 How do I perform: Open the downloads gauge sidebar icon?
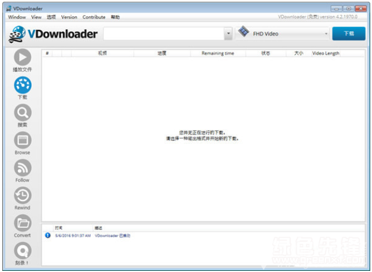click(22, 85)
